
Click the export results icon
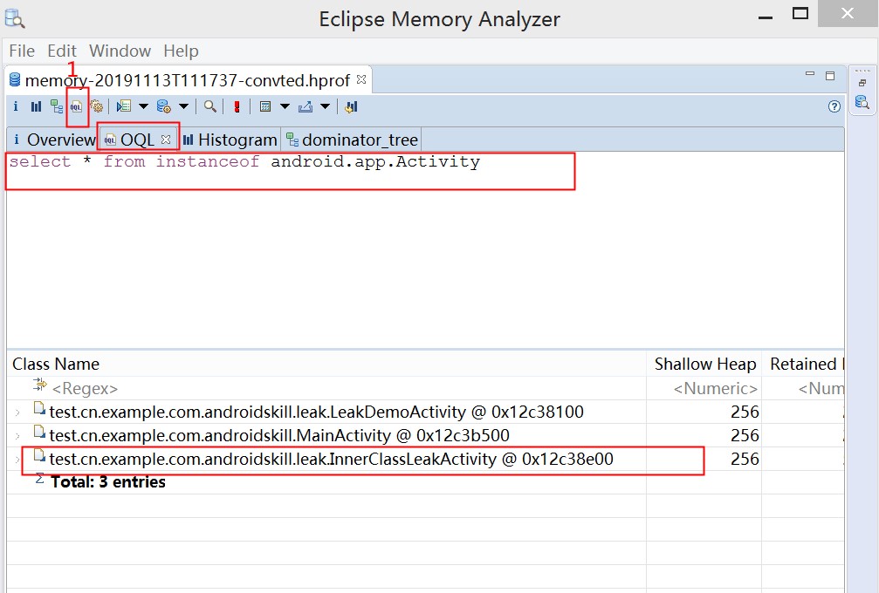coord(306,106)
